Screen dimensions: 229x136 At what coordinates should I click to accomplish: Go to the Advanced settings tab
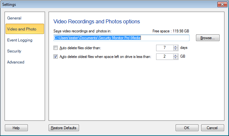coord(16,62)
